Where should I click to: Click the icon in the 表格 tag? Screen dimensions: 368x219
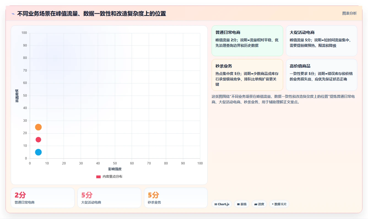coord(238,204)
